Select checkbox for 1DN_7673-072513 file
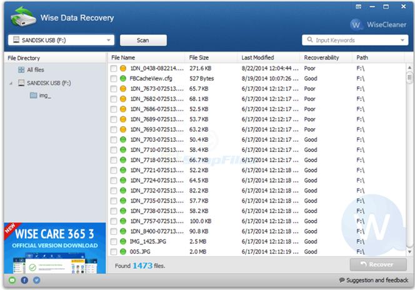 pyautogui.click(x=114, y=89)
